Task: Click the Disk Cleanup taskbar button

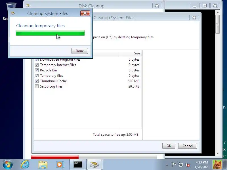Action: pos(94,165)
